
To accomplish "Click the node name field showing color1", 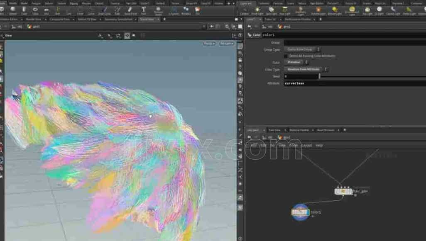I will click(344, 35).
